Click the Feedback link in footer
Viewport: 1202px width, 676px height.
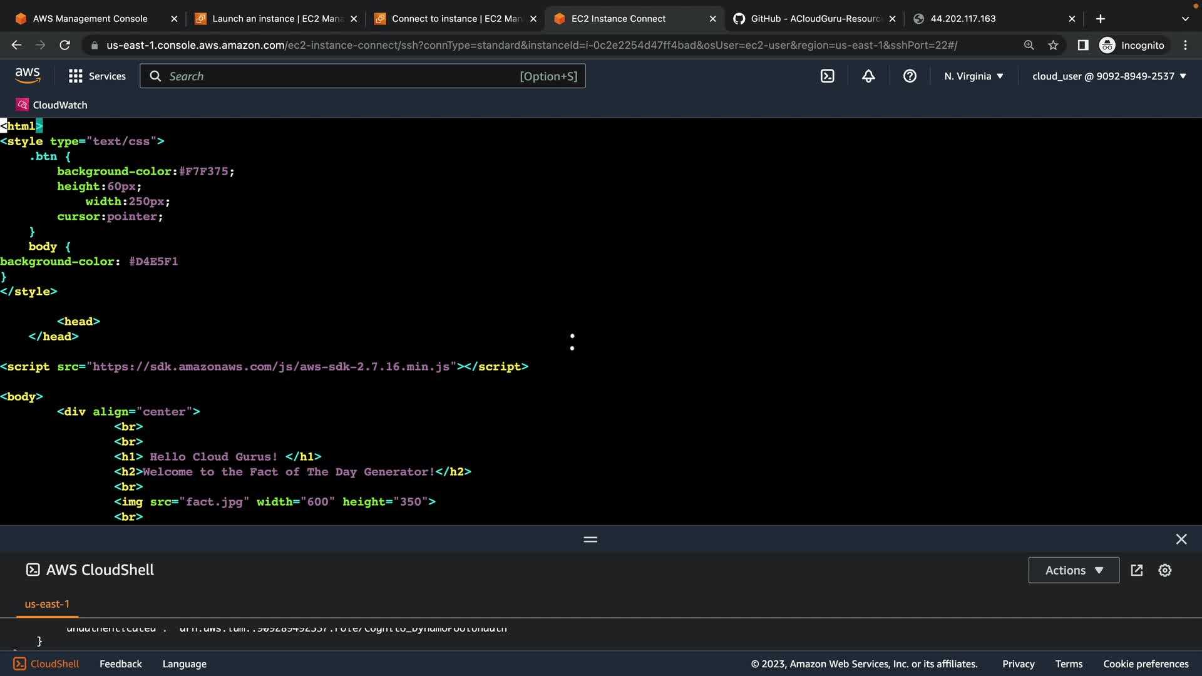(120, 664)
